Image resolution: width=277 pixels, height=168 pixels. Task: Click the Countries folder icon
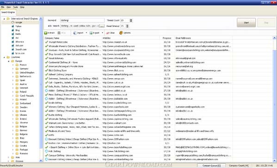click(8, 57)
